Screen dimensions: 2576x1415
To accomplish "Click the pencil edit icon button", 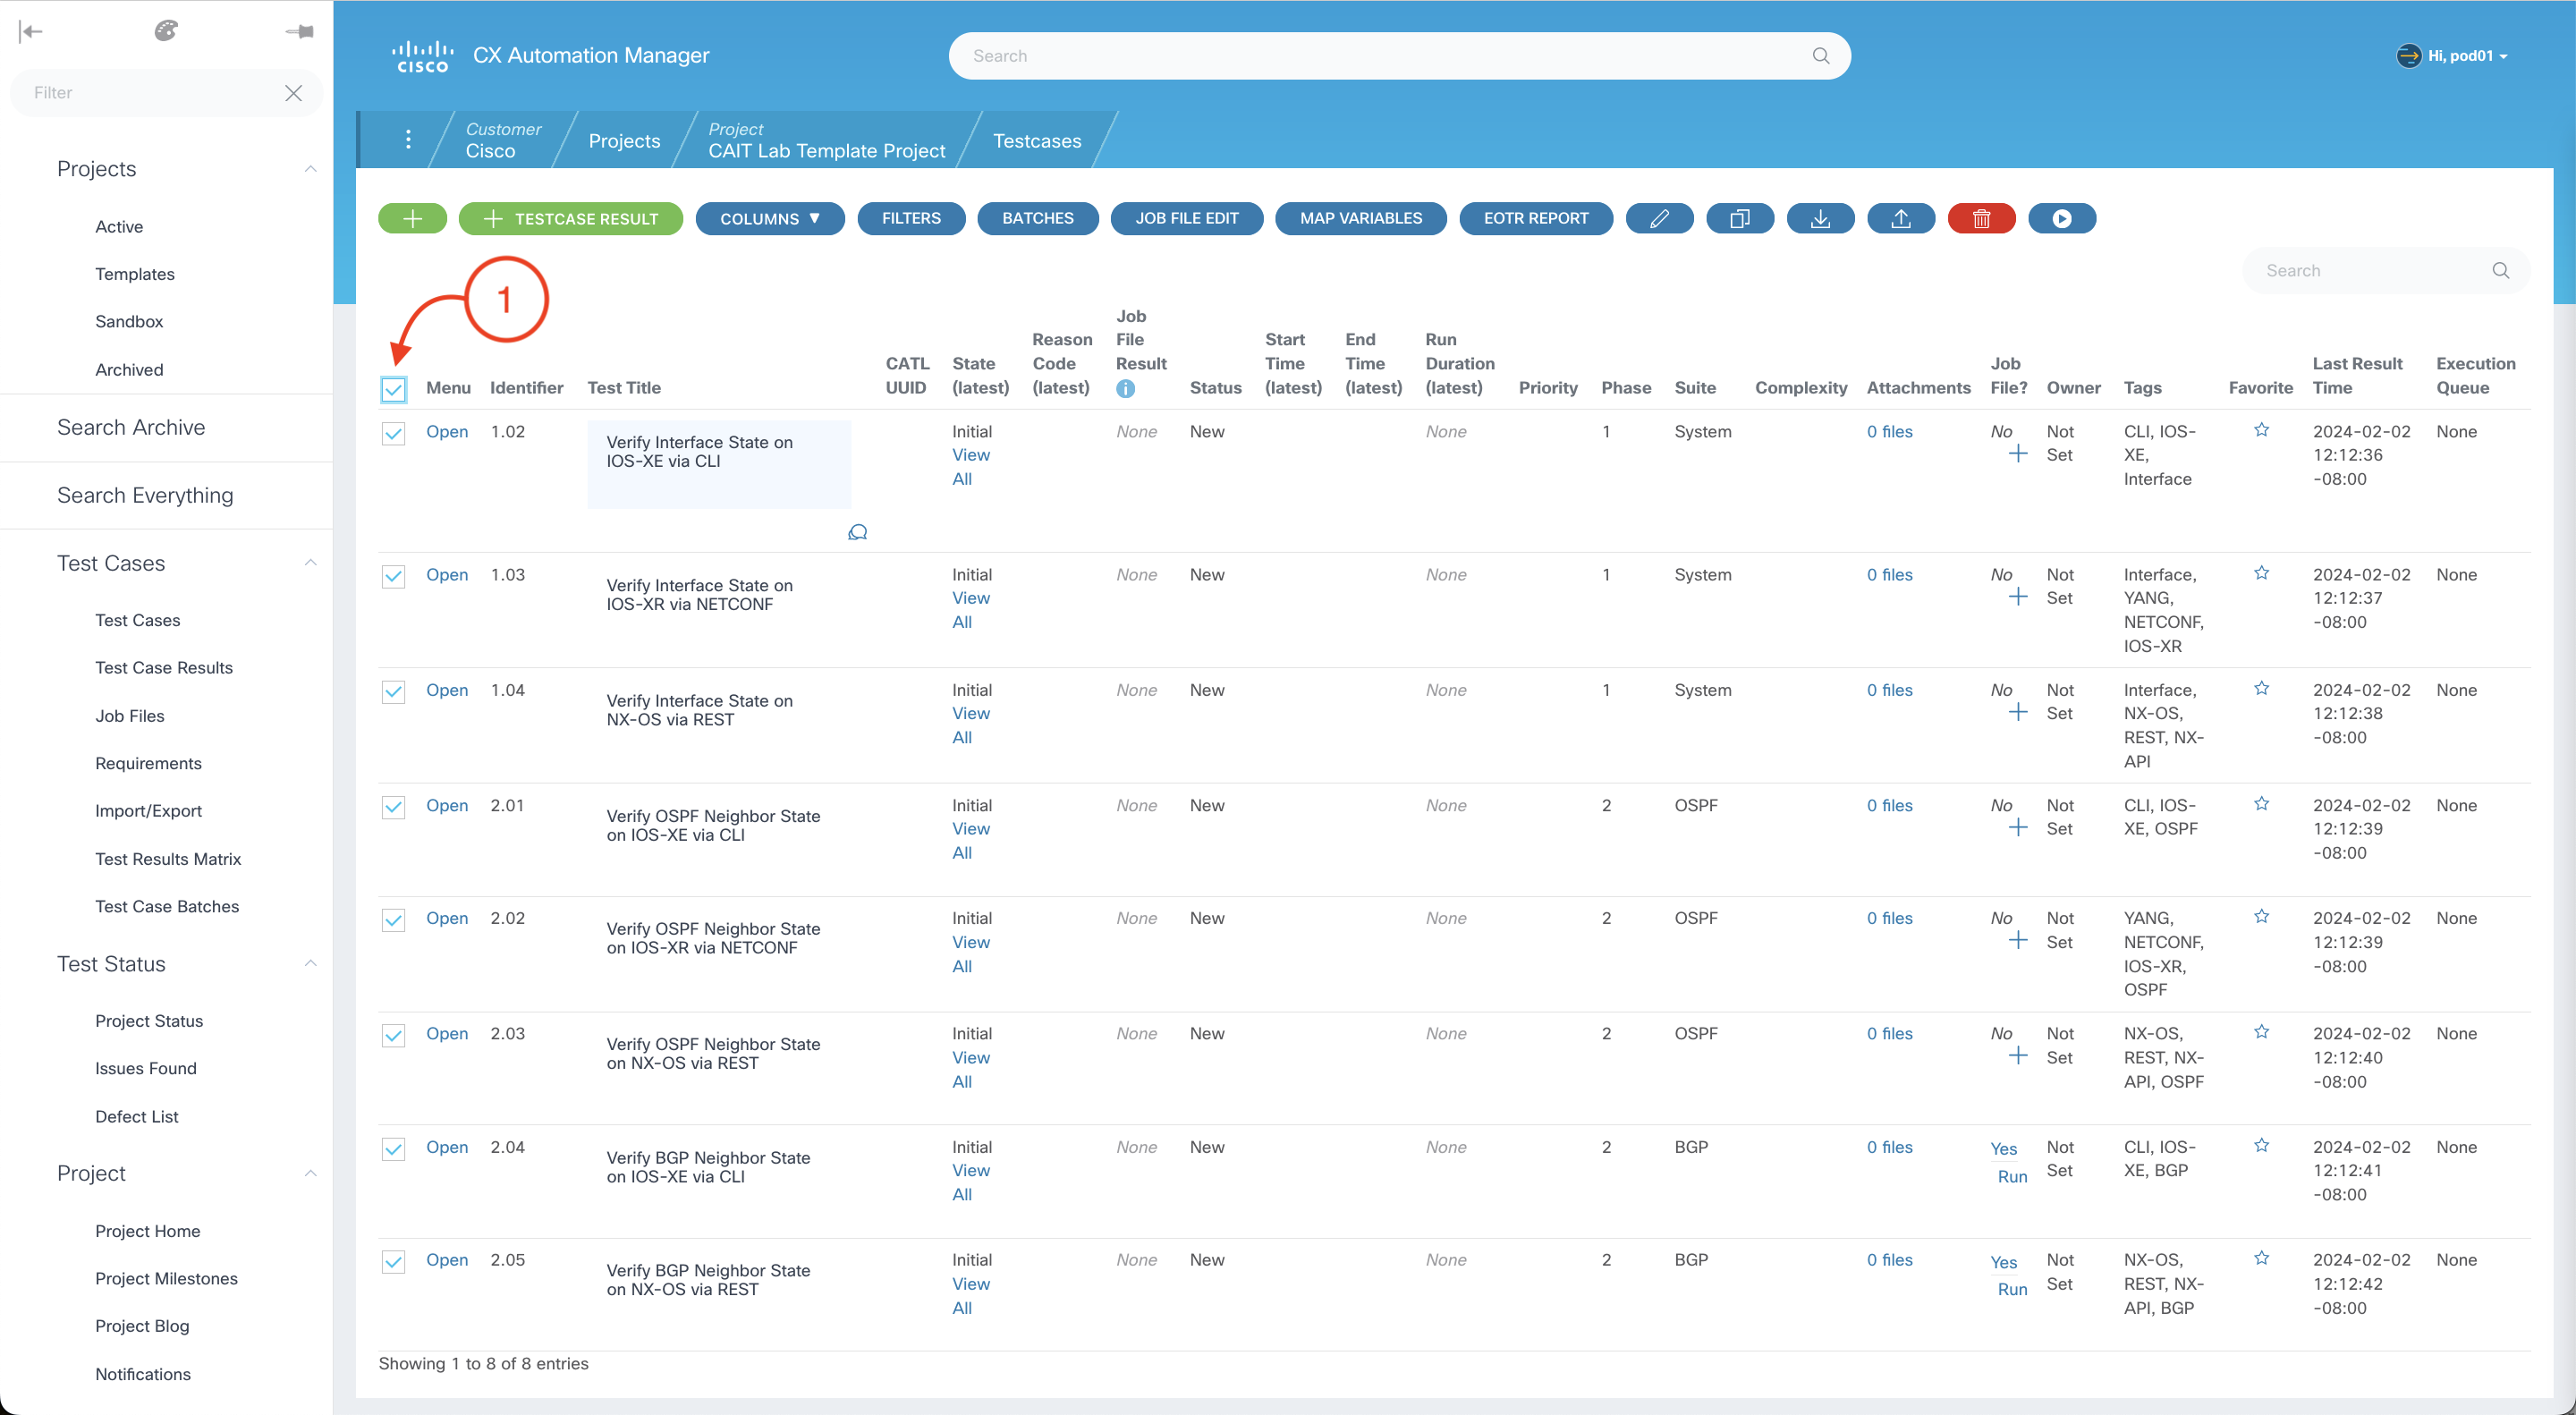I will (x=1659, y=218).
